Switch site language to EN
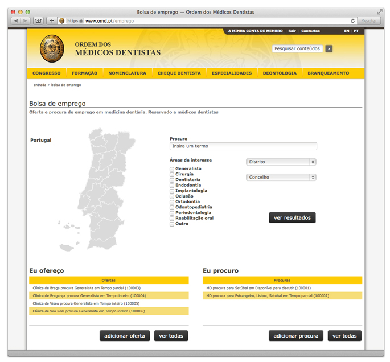Screen dimensions: 390x362 tap(347, 31)
